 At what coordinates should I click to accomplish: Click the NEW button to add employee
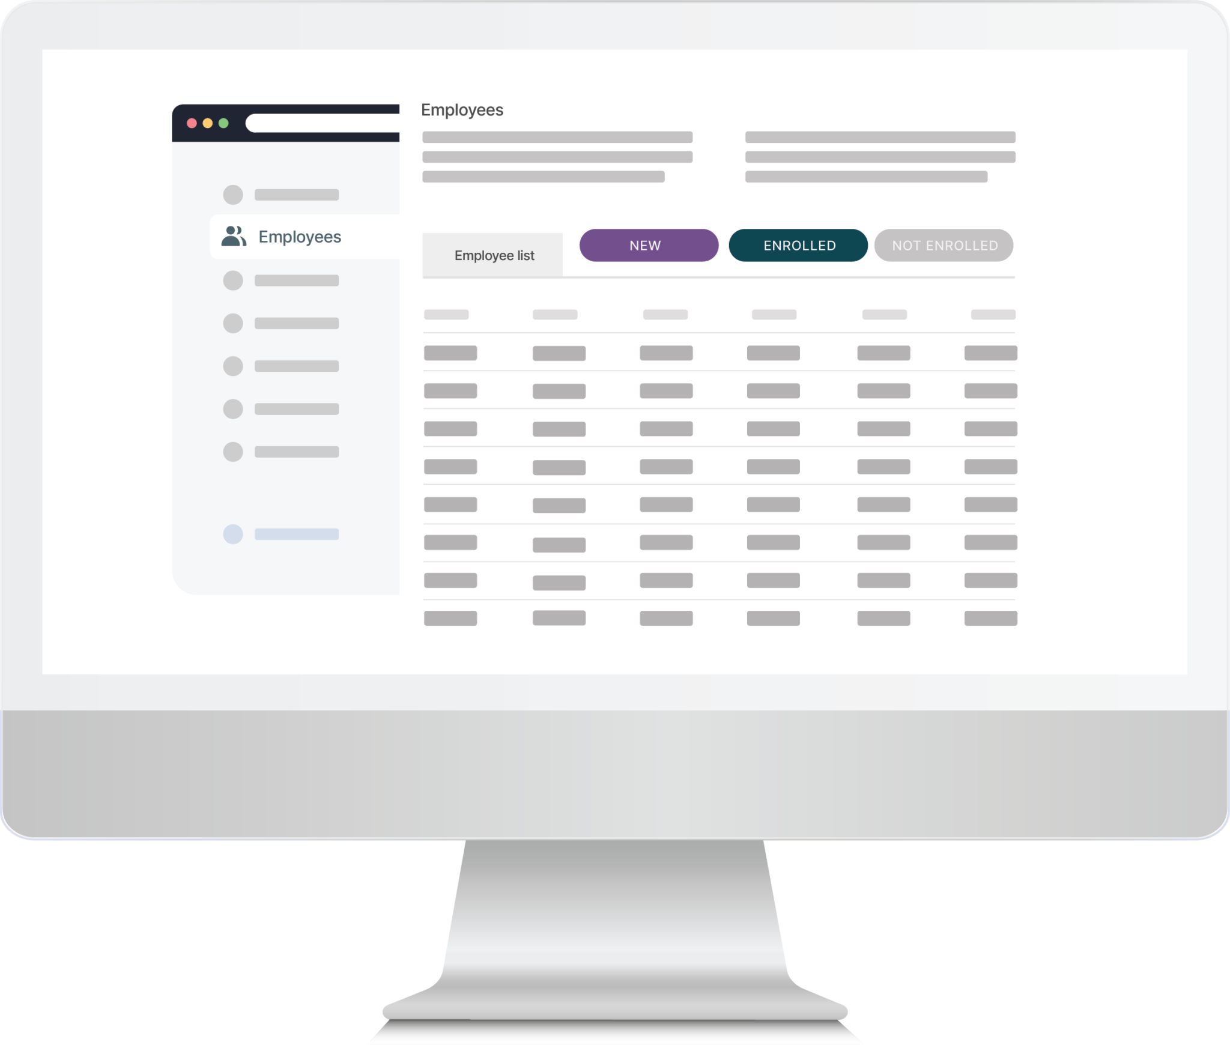(646, 244)
